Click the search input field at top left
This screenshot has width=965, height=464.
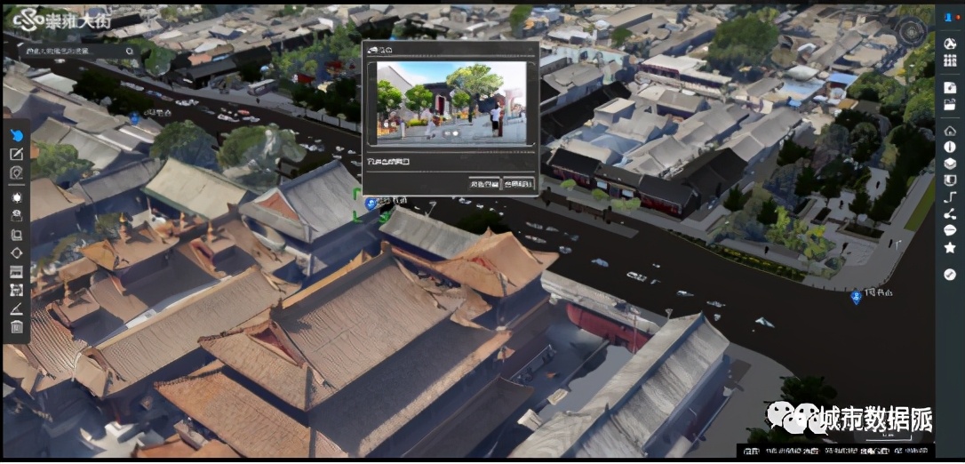(73, 51)
